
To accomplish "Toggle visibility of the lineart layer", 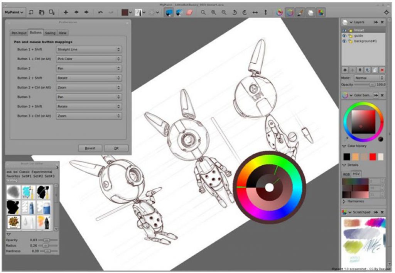I will pos(344,30).
